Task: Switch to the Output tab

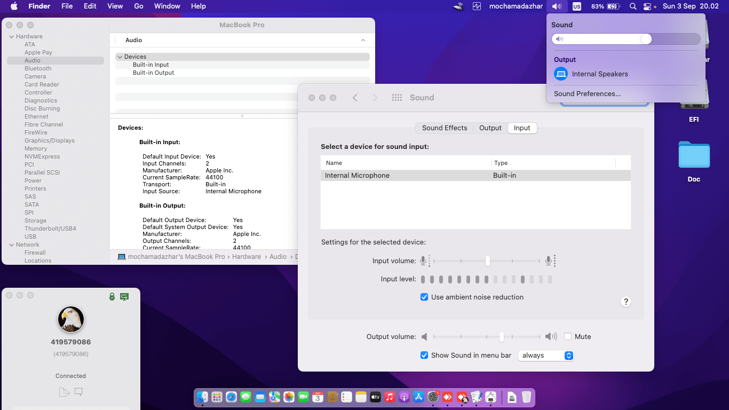Action: tap(490, 128)
